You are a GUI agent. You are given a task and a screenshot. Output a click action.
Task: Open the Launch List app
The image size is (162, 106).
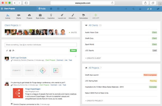(x=62, y=16)
